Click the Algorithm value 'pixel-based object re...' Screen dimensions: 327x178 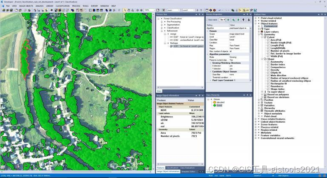point(238,28)
